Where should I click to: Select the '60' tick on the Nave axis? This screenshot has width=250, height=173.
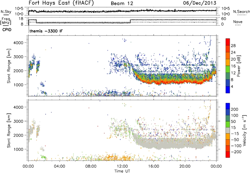click(224, 19)
